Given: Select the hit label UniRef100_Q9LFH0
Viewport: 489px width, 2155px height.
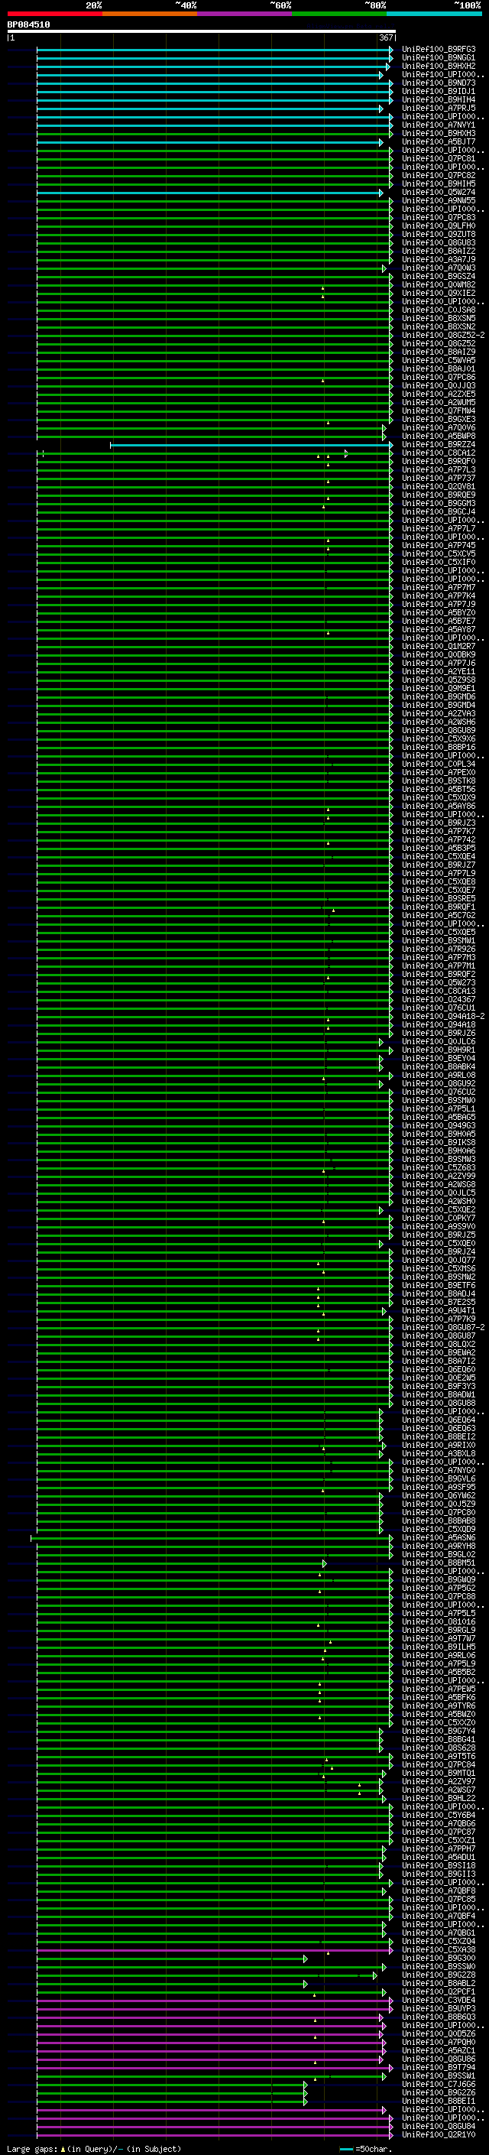Looking at the screenshot, I should pos(439,226).
